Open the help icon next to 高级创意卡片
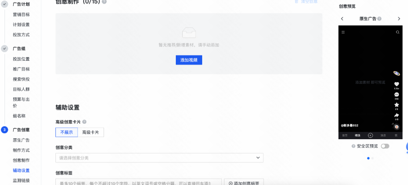Viewport: 408px width, 185px height. point(85,122)
